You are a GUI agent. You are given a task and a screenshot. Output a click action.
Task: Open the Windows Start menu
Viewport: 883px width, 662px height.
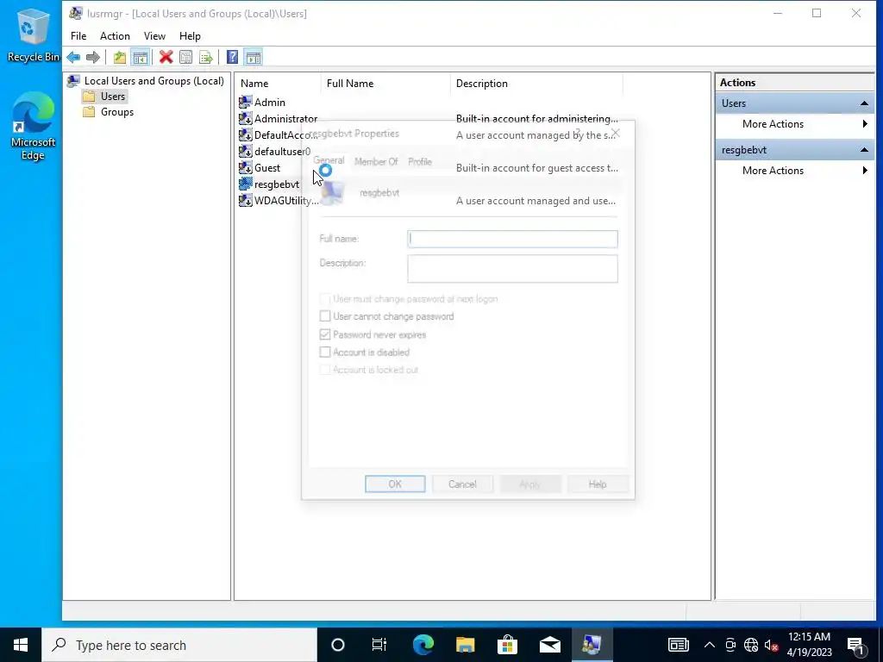pyautogui.click(x=21, y=645)
